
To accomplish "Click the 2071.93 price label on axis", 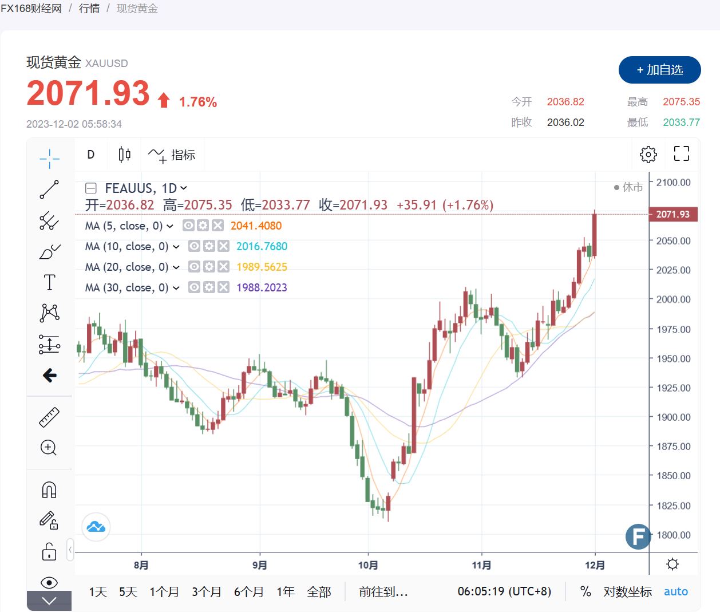I will tap(672, 214).
